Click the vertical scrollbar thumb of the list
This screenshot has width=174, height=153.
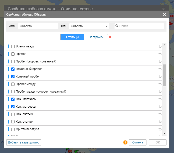tap(164, 75)
